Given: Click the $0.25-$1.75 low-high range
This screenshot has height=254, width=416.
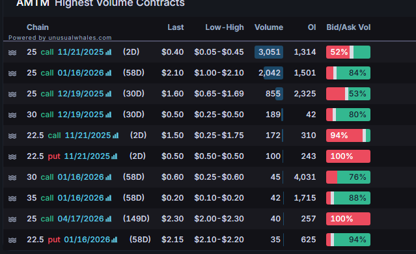Looking at the screenshot, I should coord(219,135).
